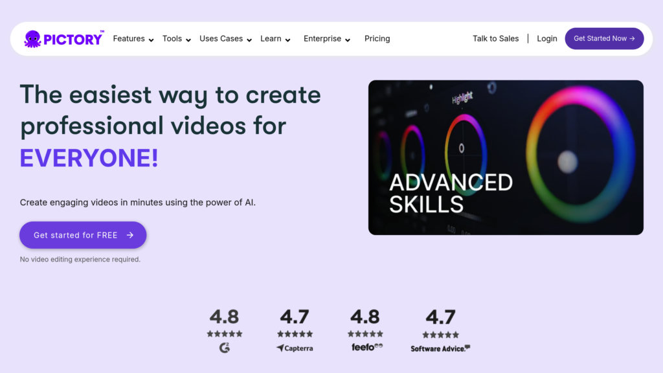This screenshot has width=663, height=373.
Task: Click the Talk to Sales link
Action: pos(495,39)
